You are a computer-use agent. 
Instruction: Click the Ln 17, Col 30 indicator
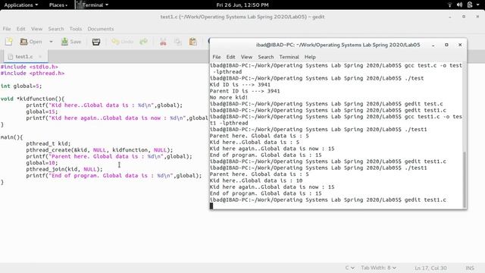[x=430, y=268]
